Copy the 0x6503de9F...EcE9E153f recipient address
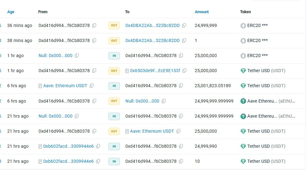The width and height of the screenshot is (307, 170). (185, 71)
